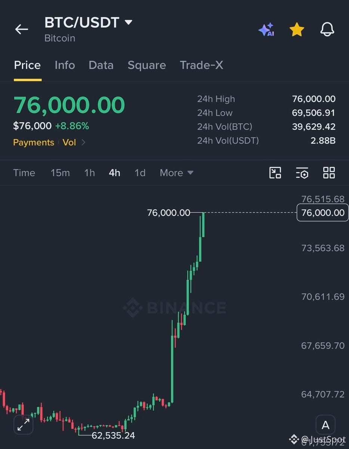349x449 pixels.
Task: Open the four-square grid layout icon
Action: [329, 172]
